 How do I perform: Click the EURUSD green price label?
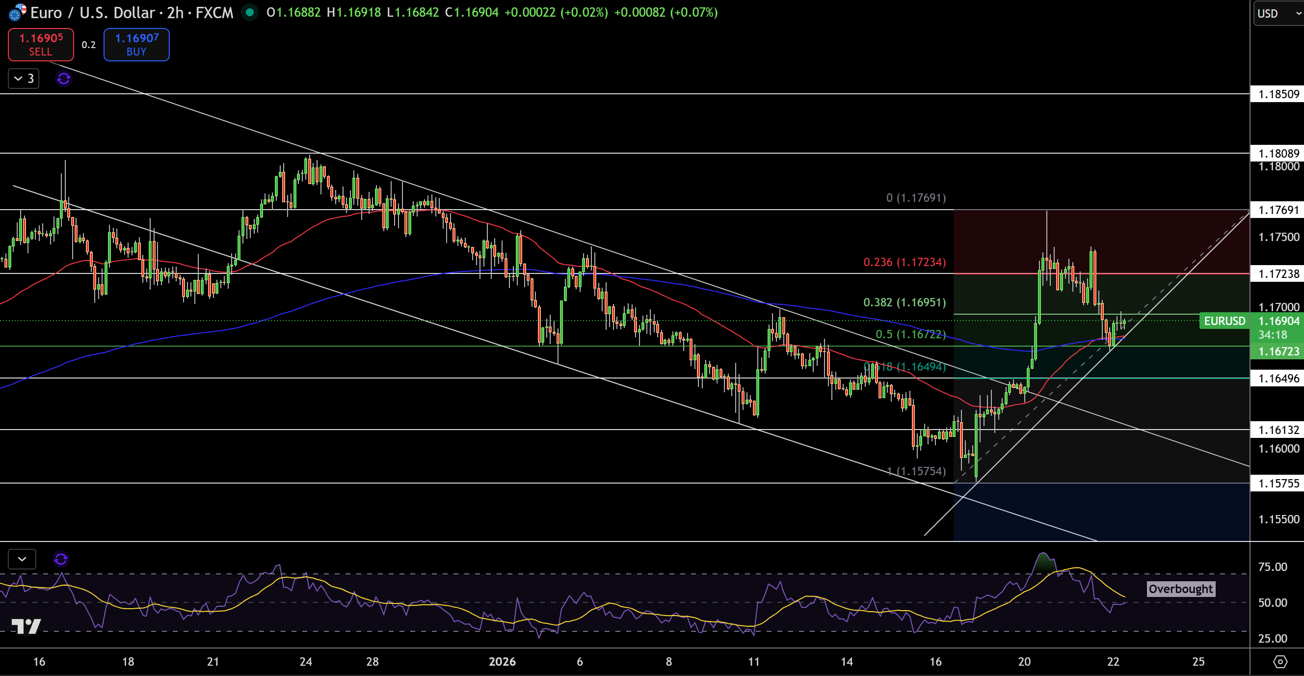(x=1224, y=321)
